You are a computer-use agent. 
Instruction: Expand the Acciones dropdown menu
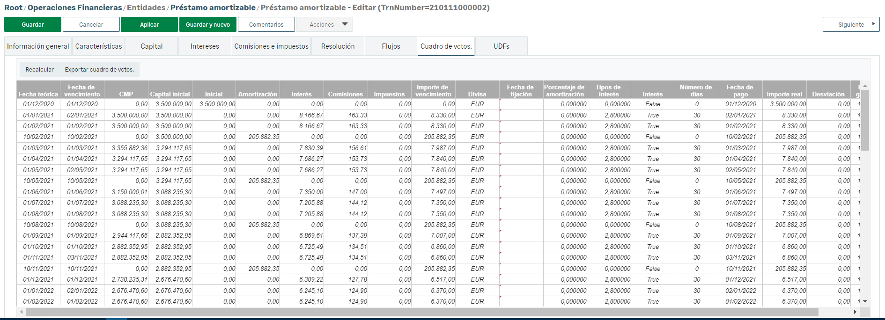point(324,24)
